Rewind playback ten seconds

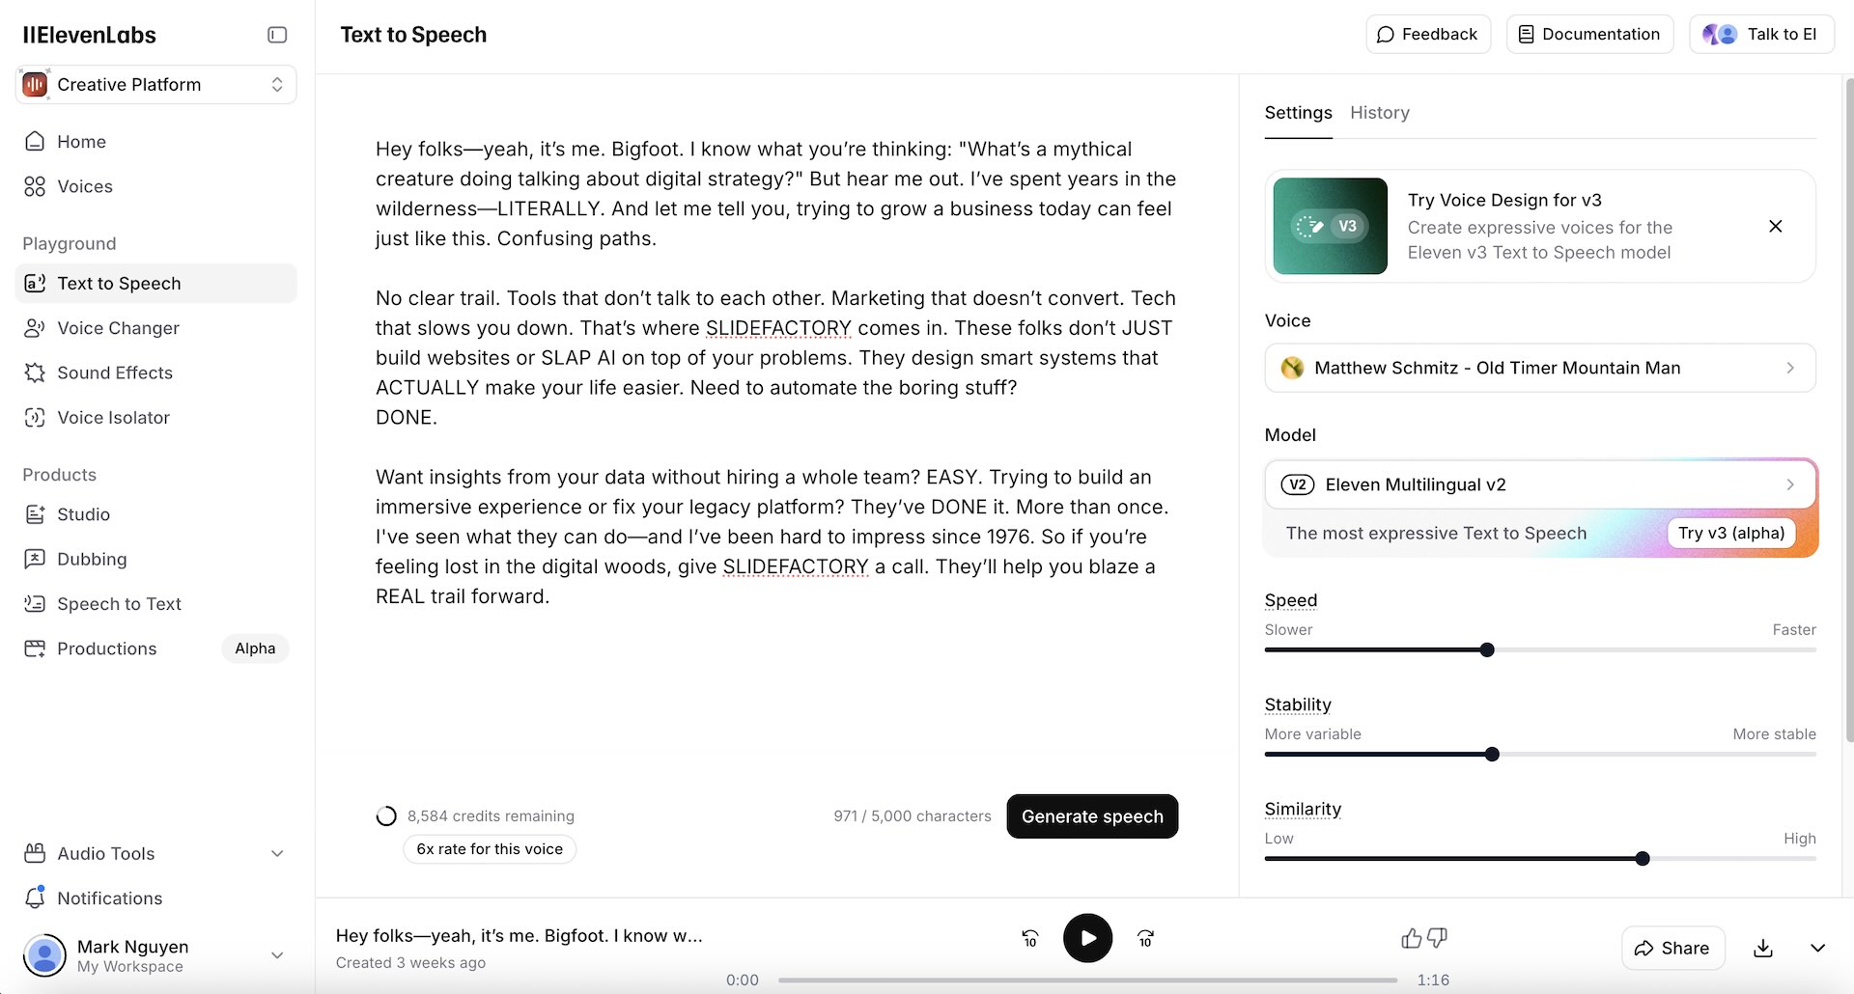pos(1030,938)
